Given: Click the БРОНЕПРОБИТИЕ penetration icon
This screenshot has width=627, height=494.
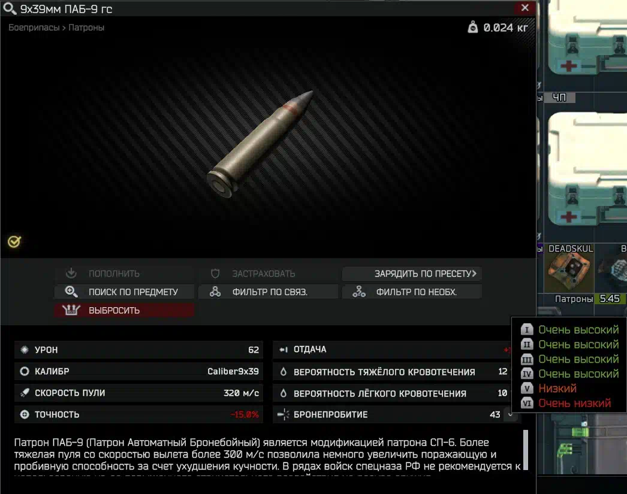Looking at the screenshot, I should (x=283, y=414).
